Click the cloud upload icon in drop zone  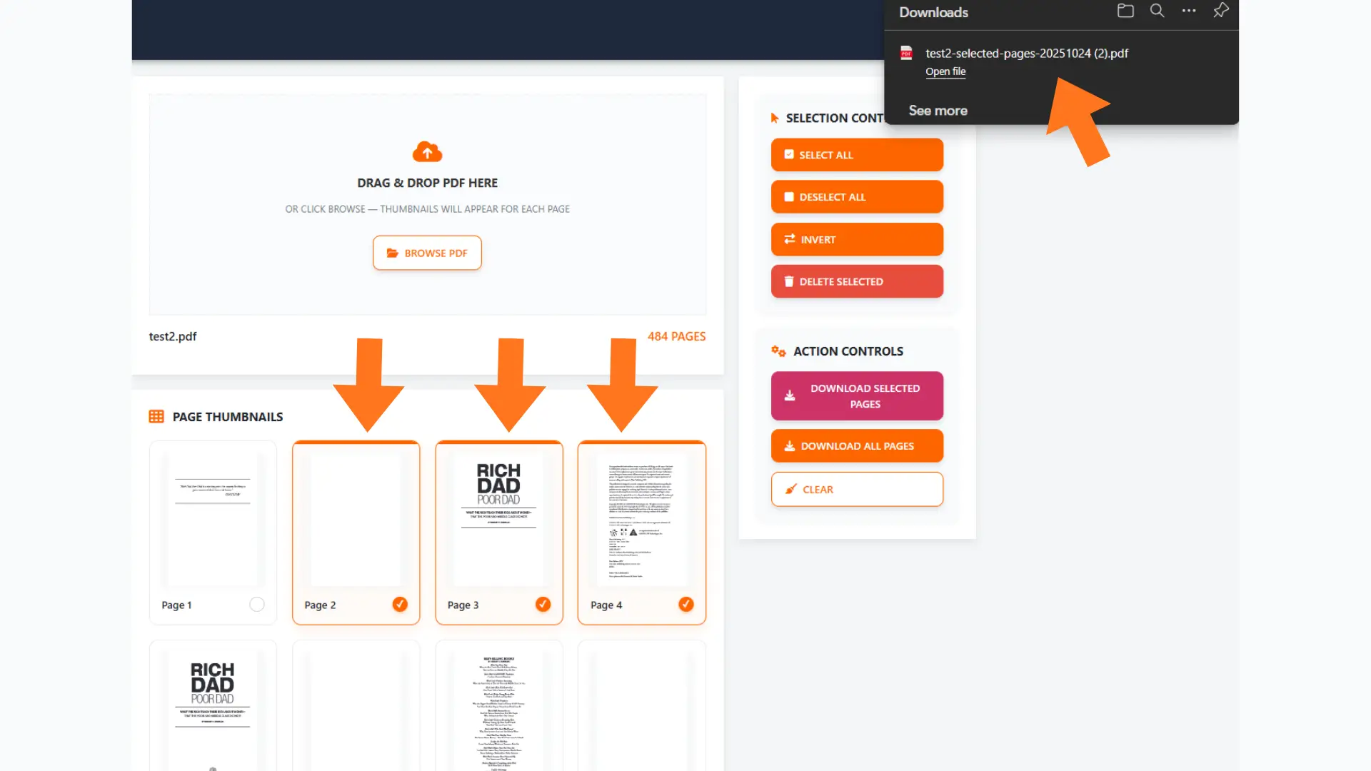[427, 152]
